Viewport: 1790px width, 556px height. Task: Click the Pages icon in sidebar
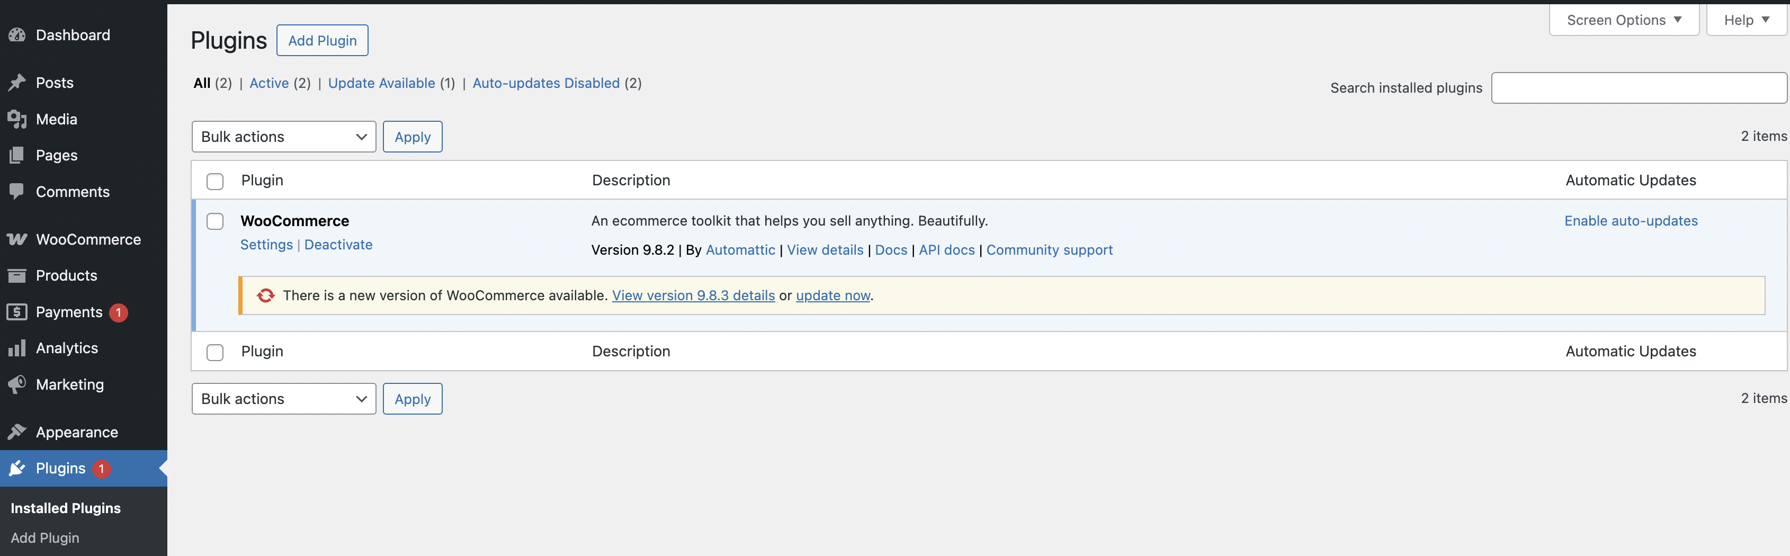click(x=16, y=155)
